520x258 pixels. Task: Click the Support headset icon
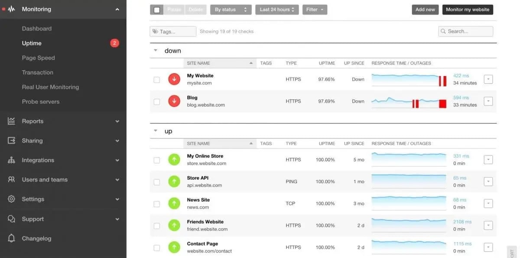(11, 219)
